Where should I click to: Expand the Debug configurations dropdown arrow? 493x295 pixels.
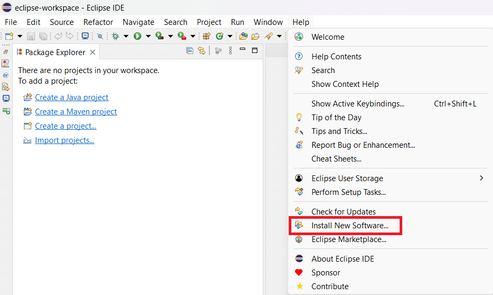126,37
